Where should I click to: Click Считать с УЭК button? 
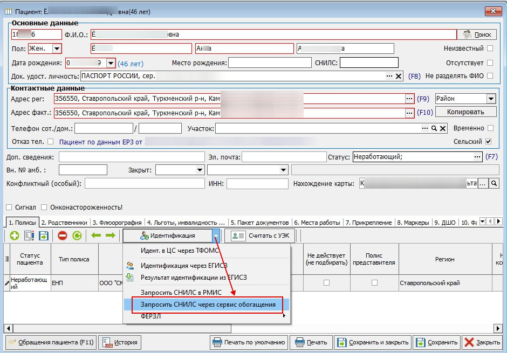[260, 236]
